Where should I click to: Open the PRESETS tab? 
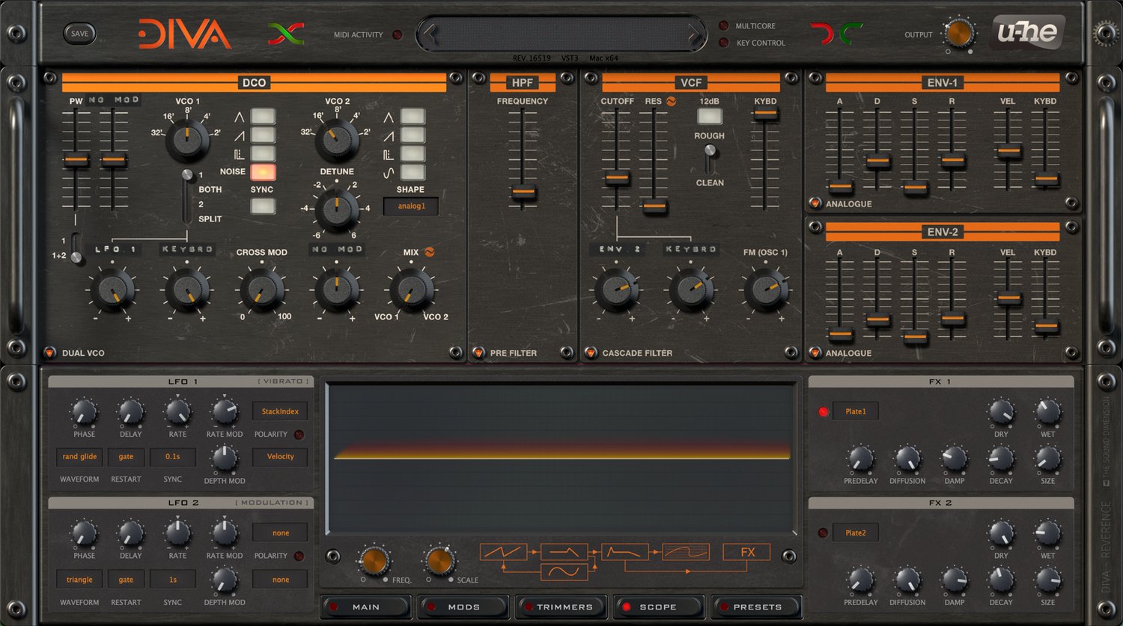[756, 607]
